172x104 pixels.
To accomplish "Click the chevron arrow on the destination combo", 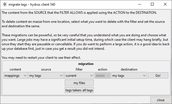I will point(144,76).
